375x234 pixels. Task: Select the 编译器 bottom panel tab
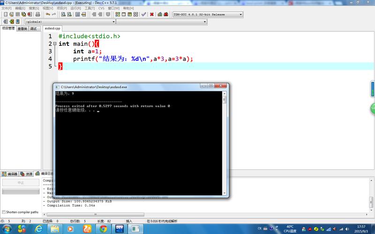[x=9, y=174]
